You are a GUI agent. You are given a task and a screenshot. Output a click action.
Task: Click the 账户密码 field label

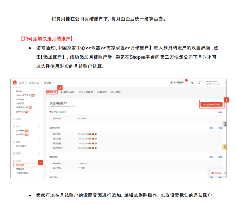[57, 168]
